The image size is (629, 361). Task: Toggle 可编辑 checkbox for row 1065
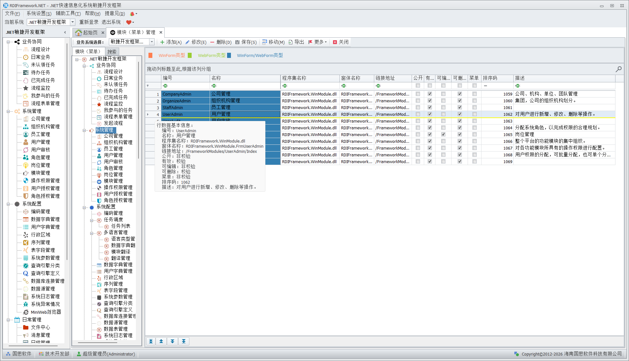pos(443,134)
